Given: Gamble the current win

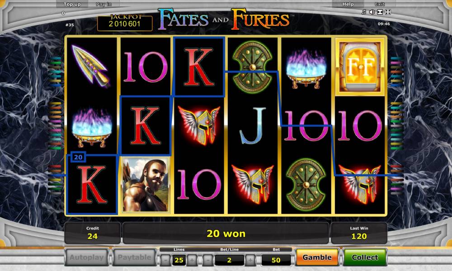Looking at the screenshot, I should [x=317, y=257].
